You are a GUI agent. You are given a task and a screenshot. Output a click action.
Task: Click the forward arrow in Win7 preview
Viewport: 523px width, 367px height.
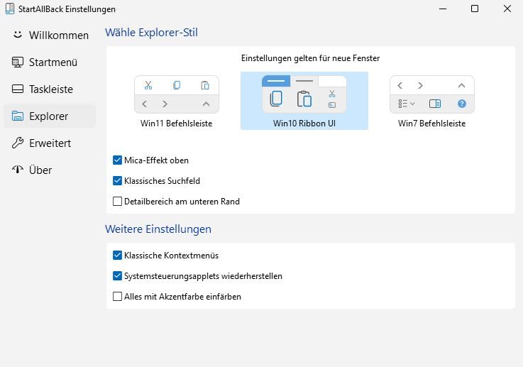point(420,86)
